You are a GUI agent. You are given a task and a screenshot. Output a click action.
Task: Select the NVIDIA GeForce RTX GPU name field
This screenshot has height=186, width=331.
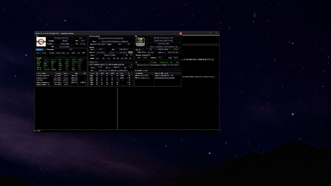(164, 41)
